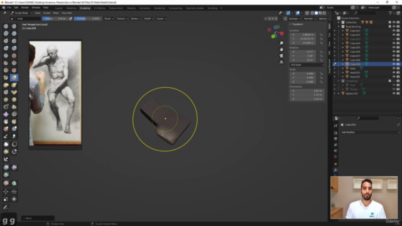Select the active Grab brush tool

(14, 77)
